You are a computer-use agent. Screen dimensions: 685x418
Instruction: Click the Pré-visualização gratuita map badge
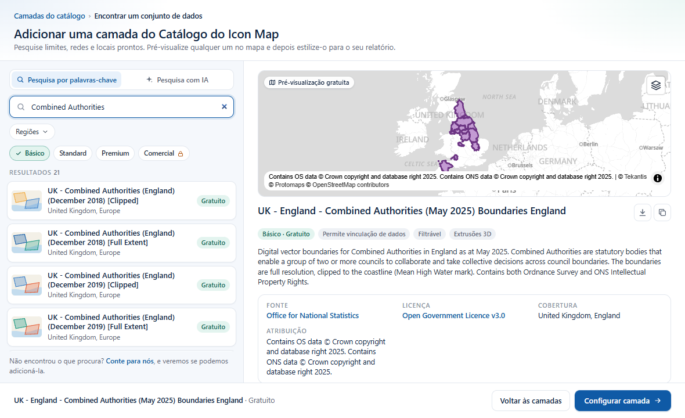pos(309,82)
